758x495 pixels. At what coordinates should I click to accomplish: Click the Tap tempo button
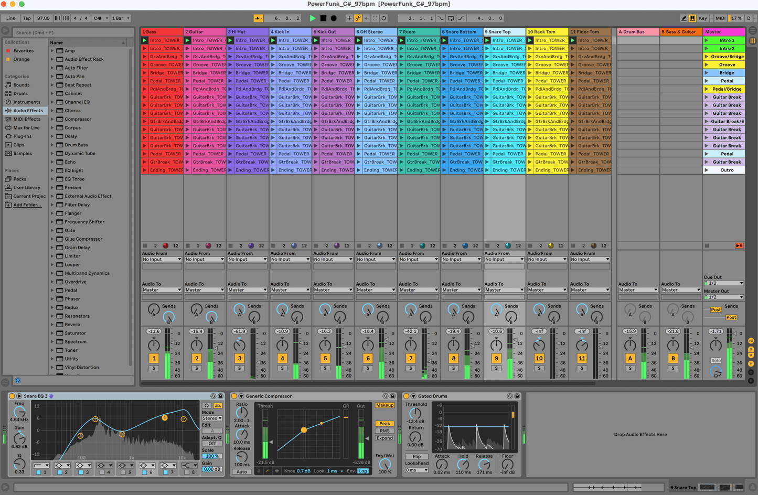[27, 18]
